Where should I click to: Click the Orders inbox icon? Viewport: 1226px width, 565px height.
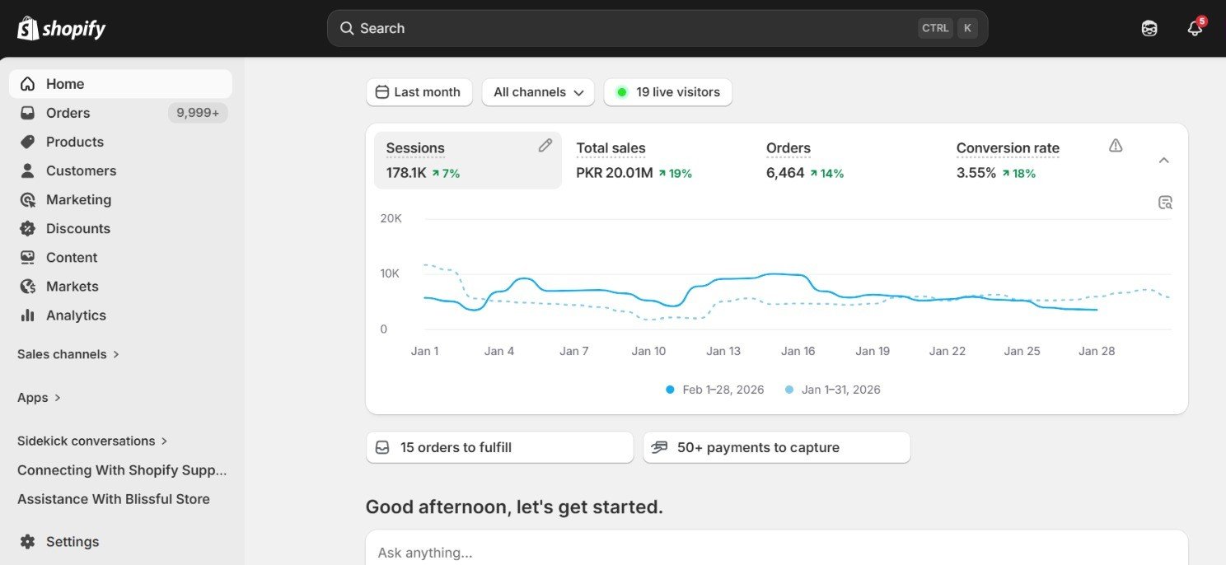tap(28, 113)
